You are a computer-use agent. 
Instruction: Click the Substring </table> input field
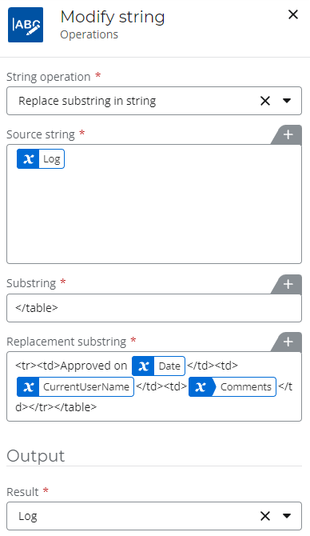(x=154, y=308)
